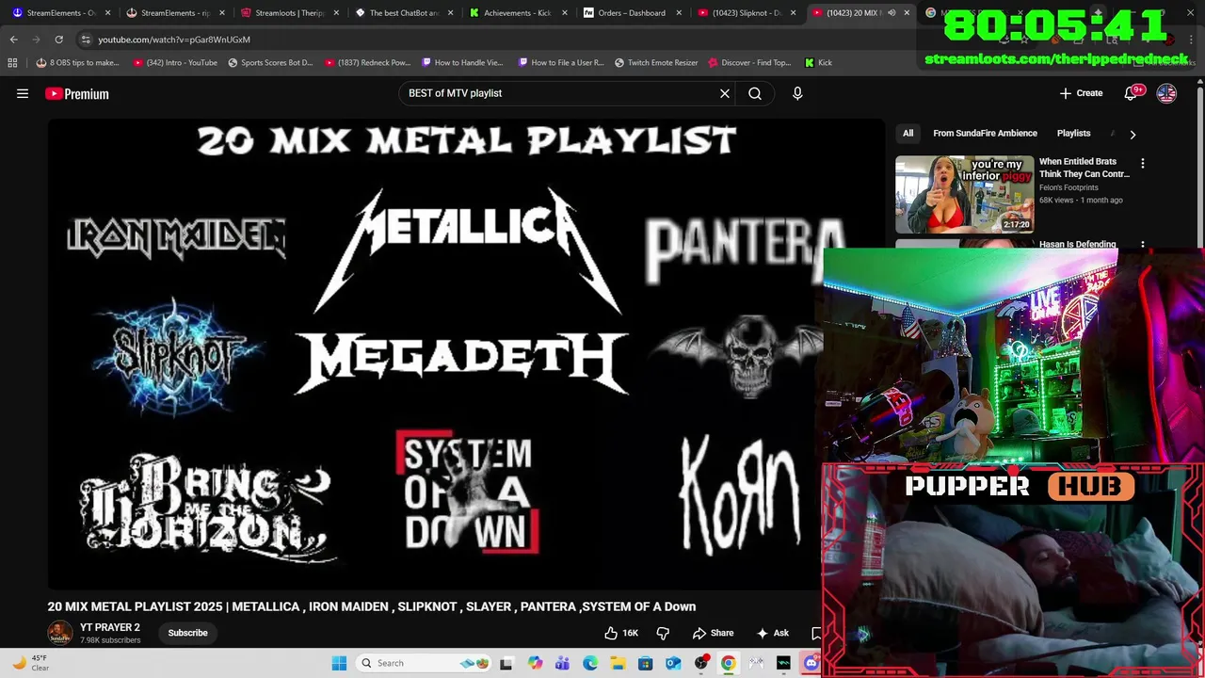Viewport: 1205px width, 678px height.
Task: Open 8 OBS tips bookmark
Action: click(x=77, y=62)
